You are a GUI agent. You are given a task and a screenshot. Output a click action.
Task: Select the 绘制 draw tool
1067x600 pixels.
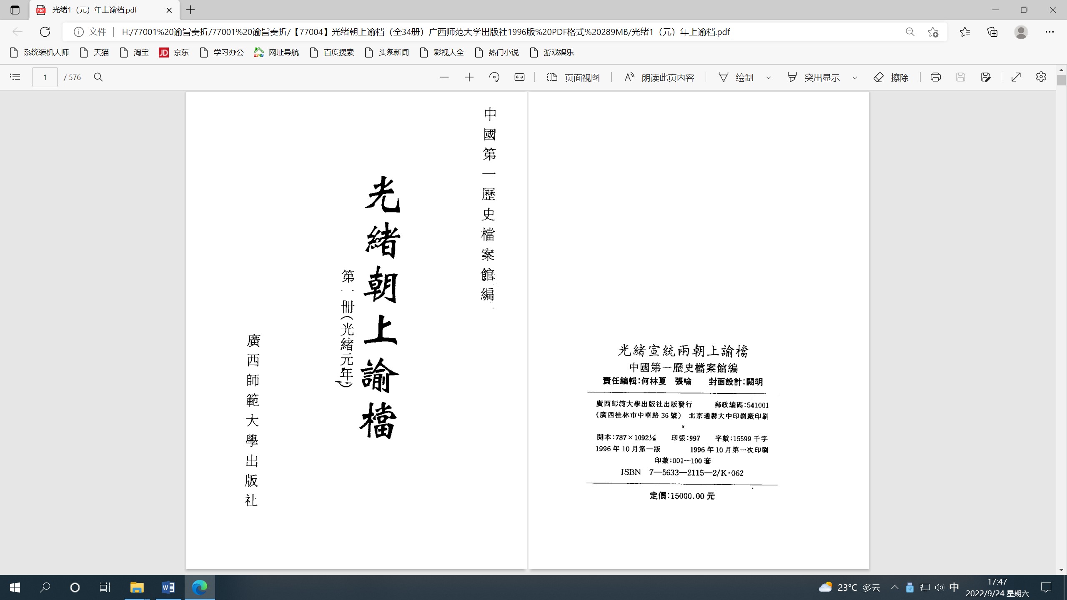pyautogui.click(x=736, y=77)
